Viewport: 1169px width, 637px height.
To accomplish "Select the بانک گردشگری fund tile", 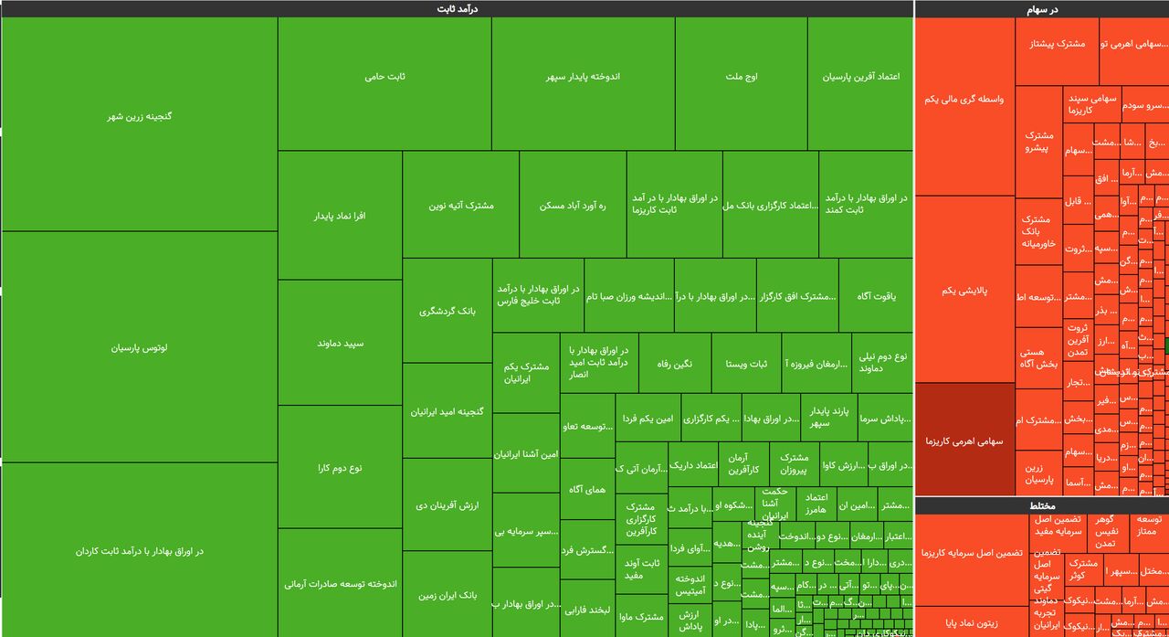I will (x=447, y=312).
